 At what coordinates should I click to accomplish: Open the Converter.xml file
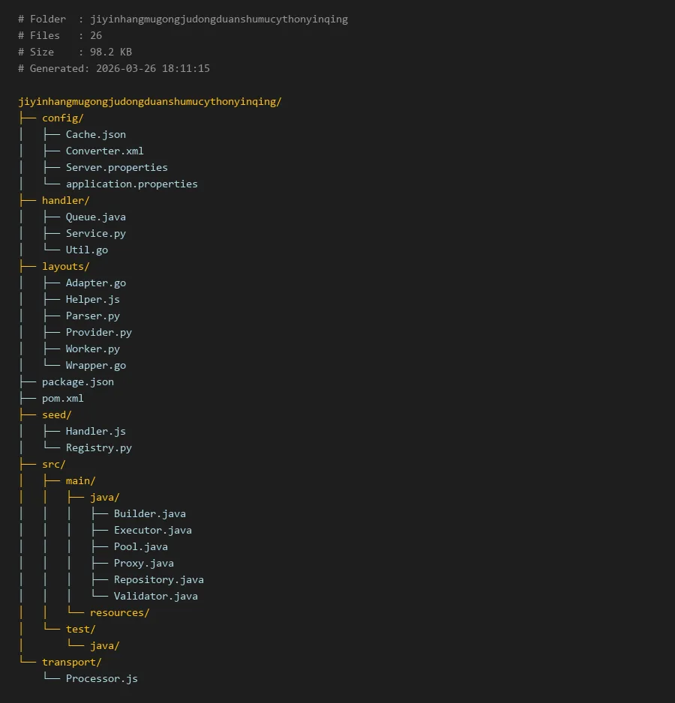[104, 151]
